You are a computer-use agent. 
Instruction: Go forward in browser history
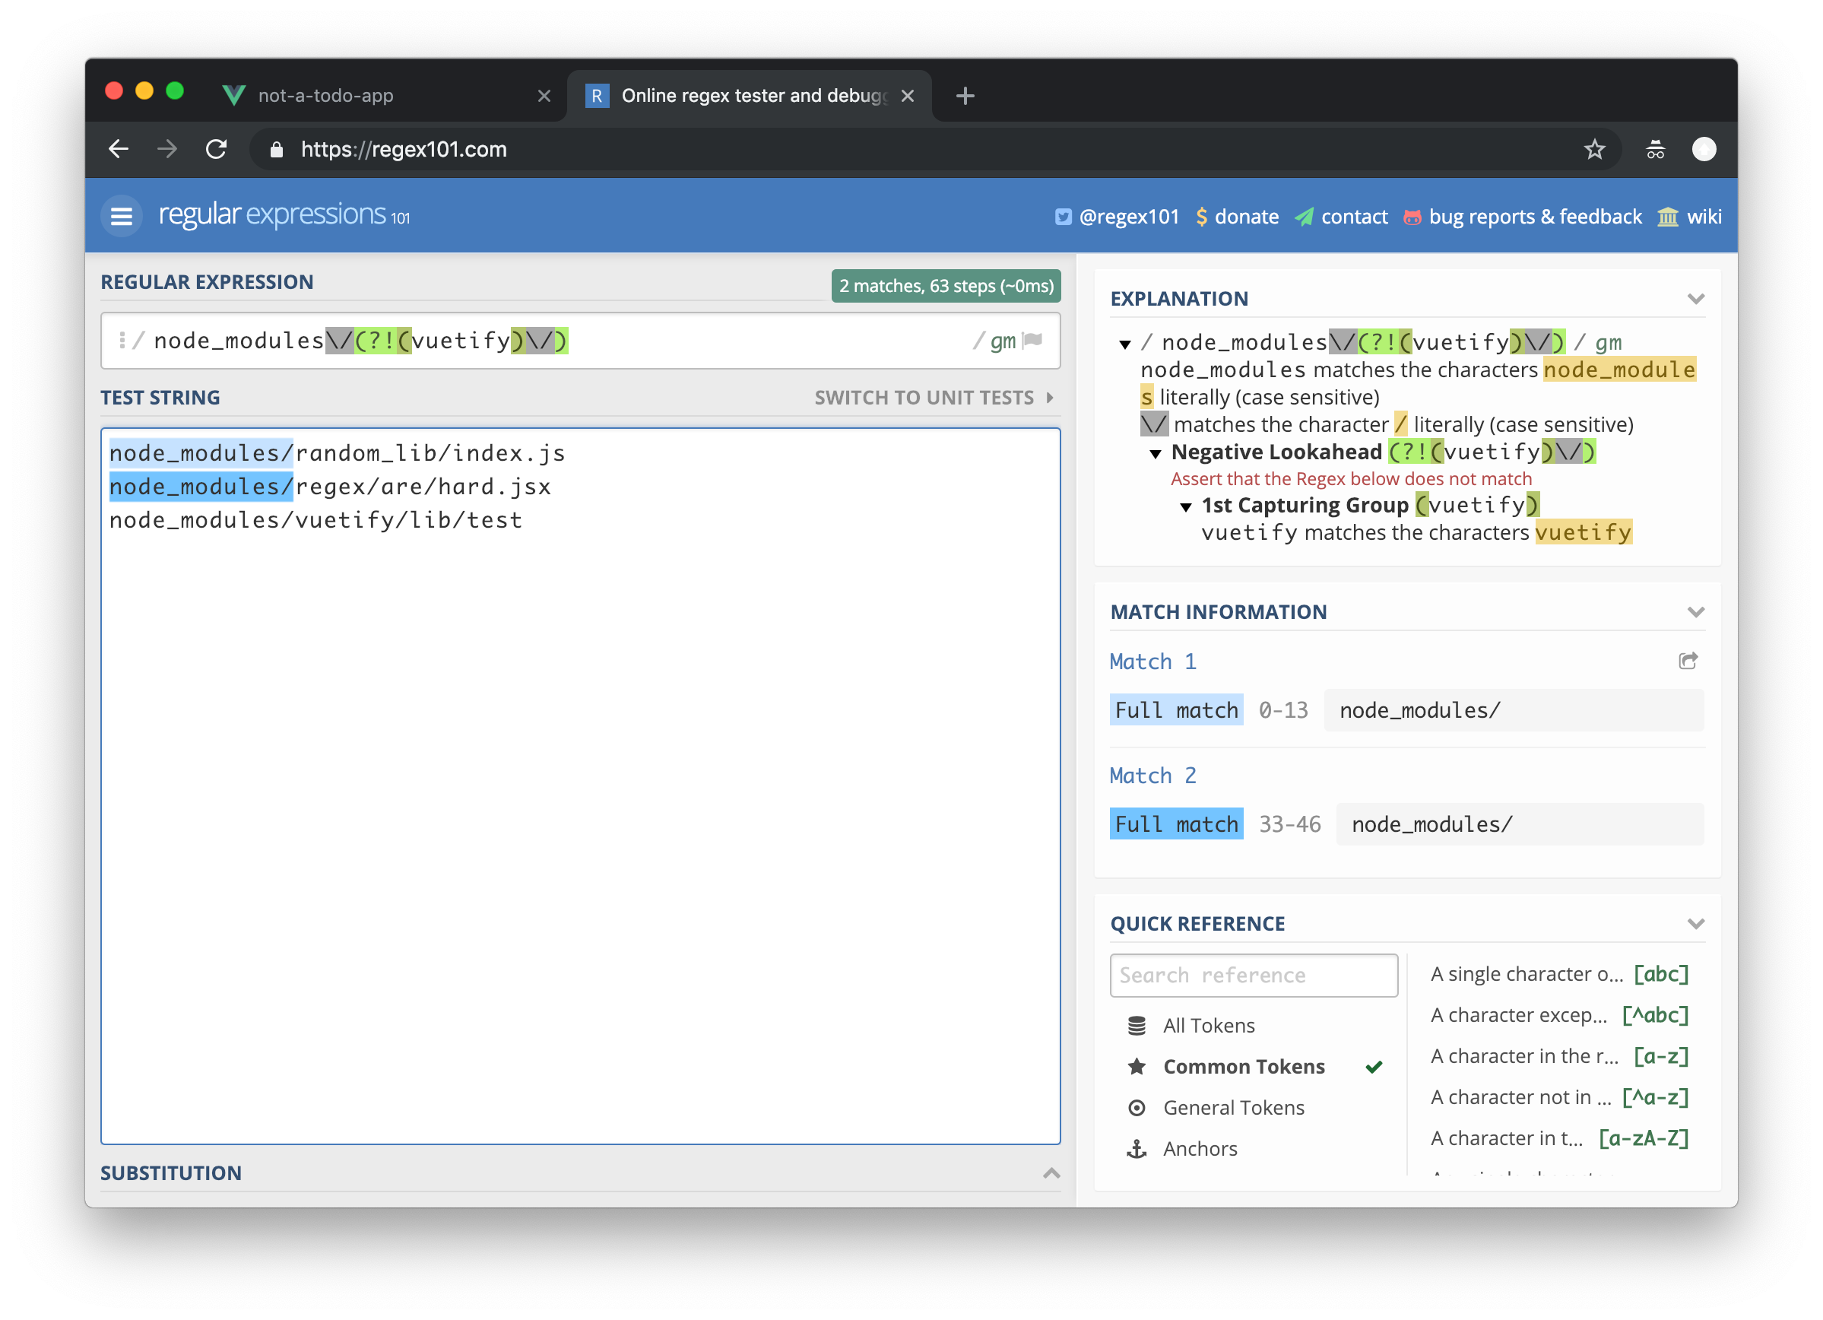click(x=167, y=149)
